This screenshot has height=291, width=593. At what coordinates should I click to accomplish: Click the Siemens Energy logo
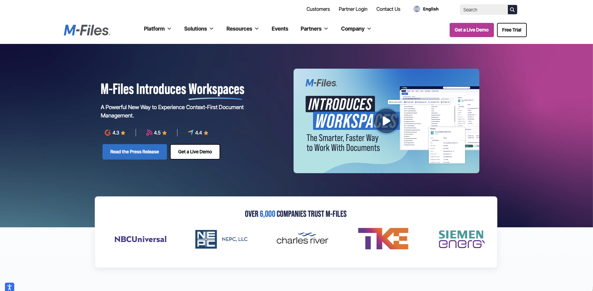tap(461, 238)
